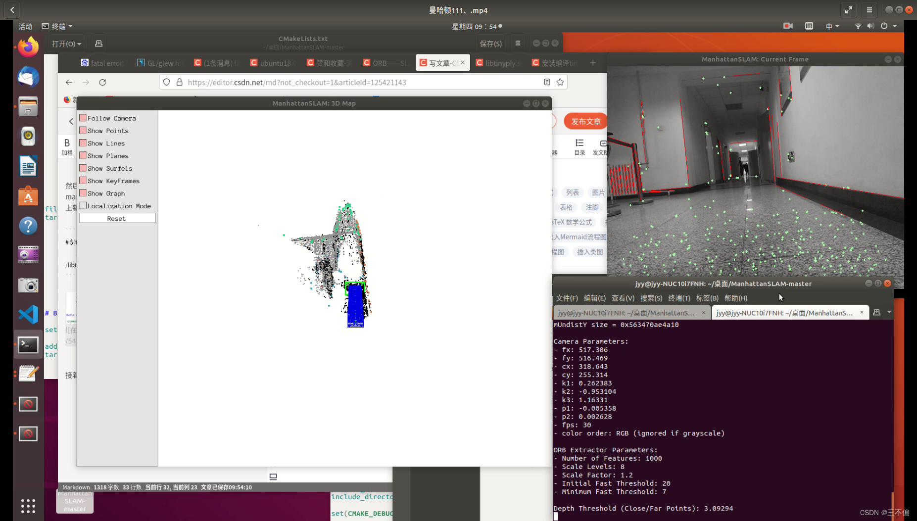Open new terminal tab button
Viewport: 917px width, 521px height.
[876, 312]
